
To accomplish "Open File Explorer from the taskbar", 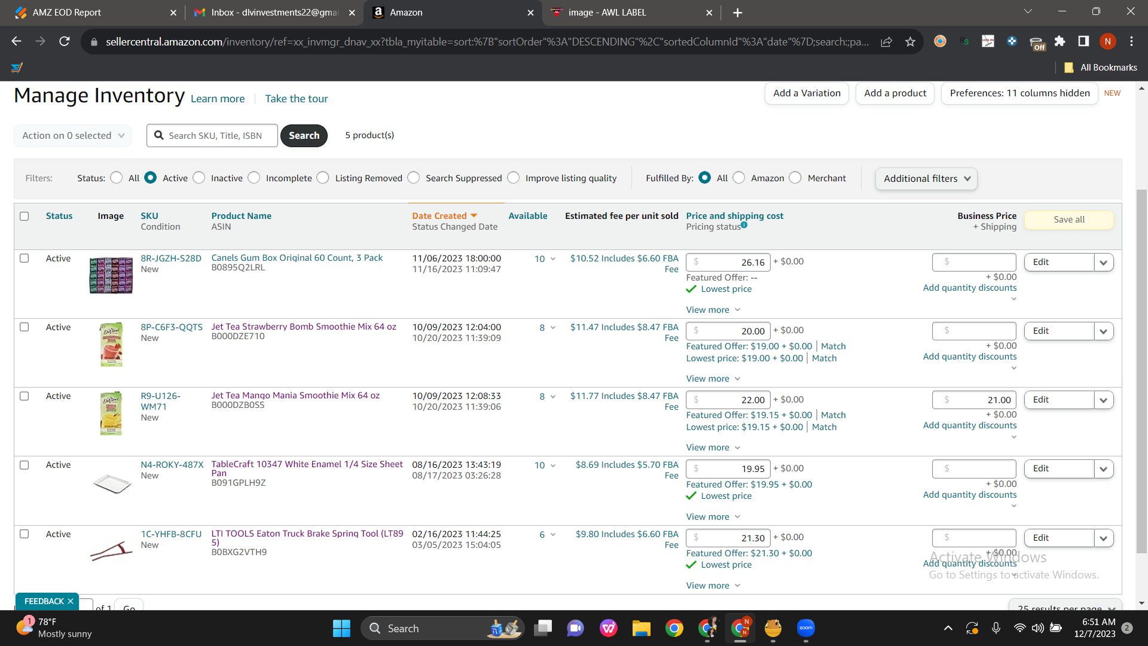I will (x=641, y=628).
